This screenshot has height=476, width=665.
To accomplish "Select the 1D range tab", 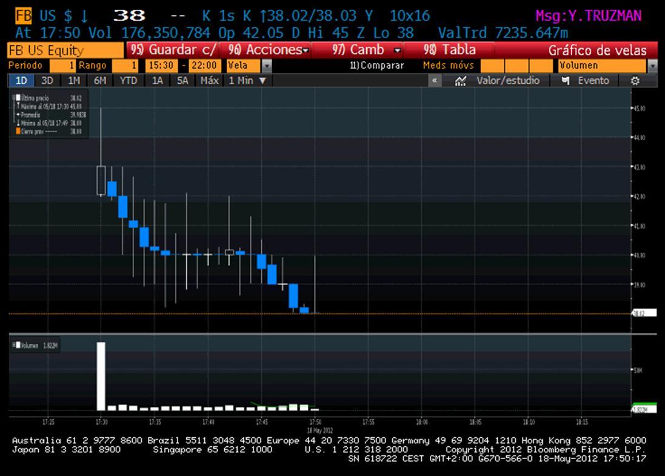I will [21, 81].
